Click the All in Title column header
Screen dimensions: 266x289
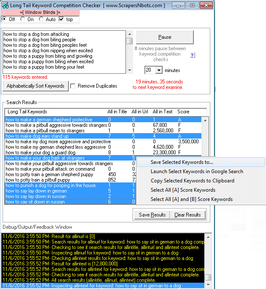(x=117, y=112)
